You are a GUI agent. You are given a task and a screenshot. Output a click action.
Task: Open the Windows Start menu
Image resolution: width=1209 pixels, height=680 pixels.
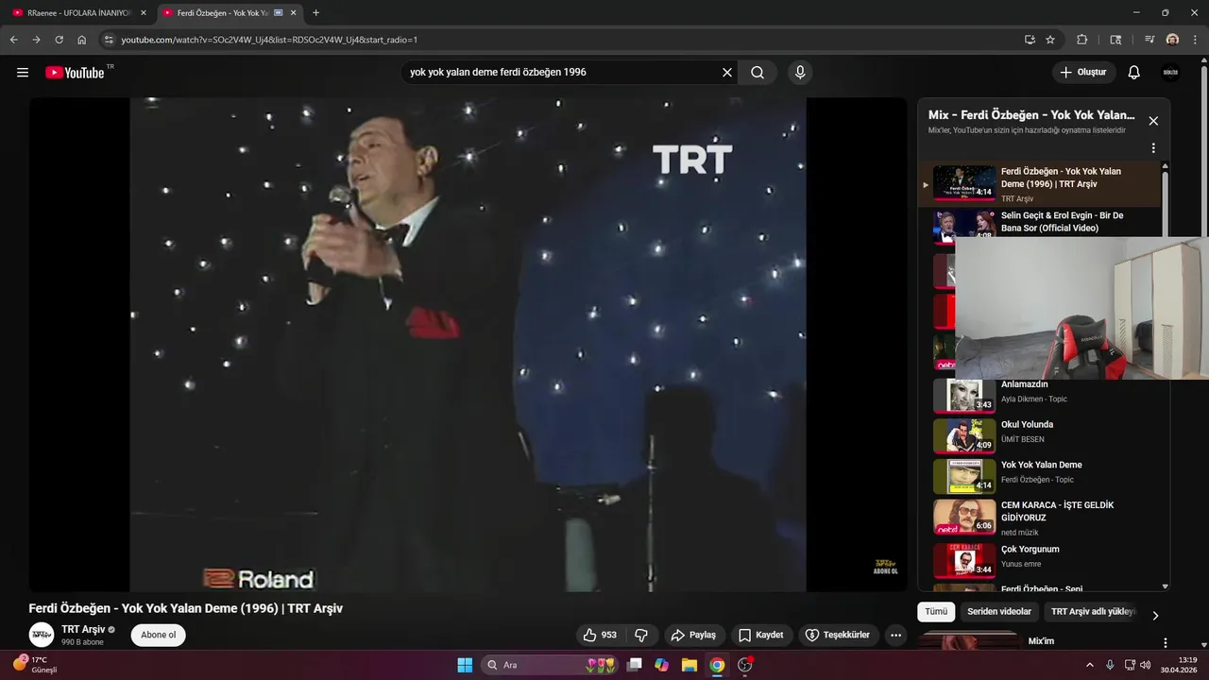tap(465, 665)
